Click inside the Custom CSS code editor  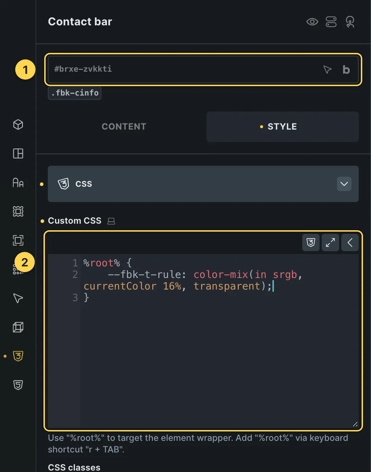point(203,341)
